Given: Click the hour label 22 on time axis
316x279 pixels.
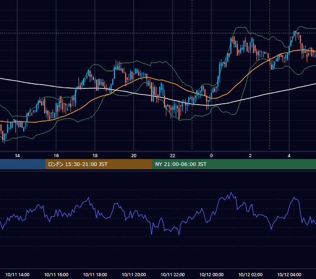Looking at the screenshot, I should click(172, 156).
